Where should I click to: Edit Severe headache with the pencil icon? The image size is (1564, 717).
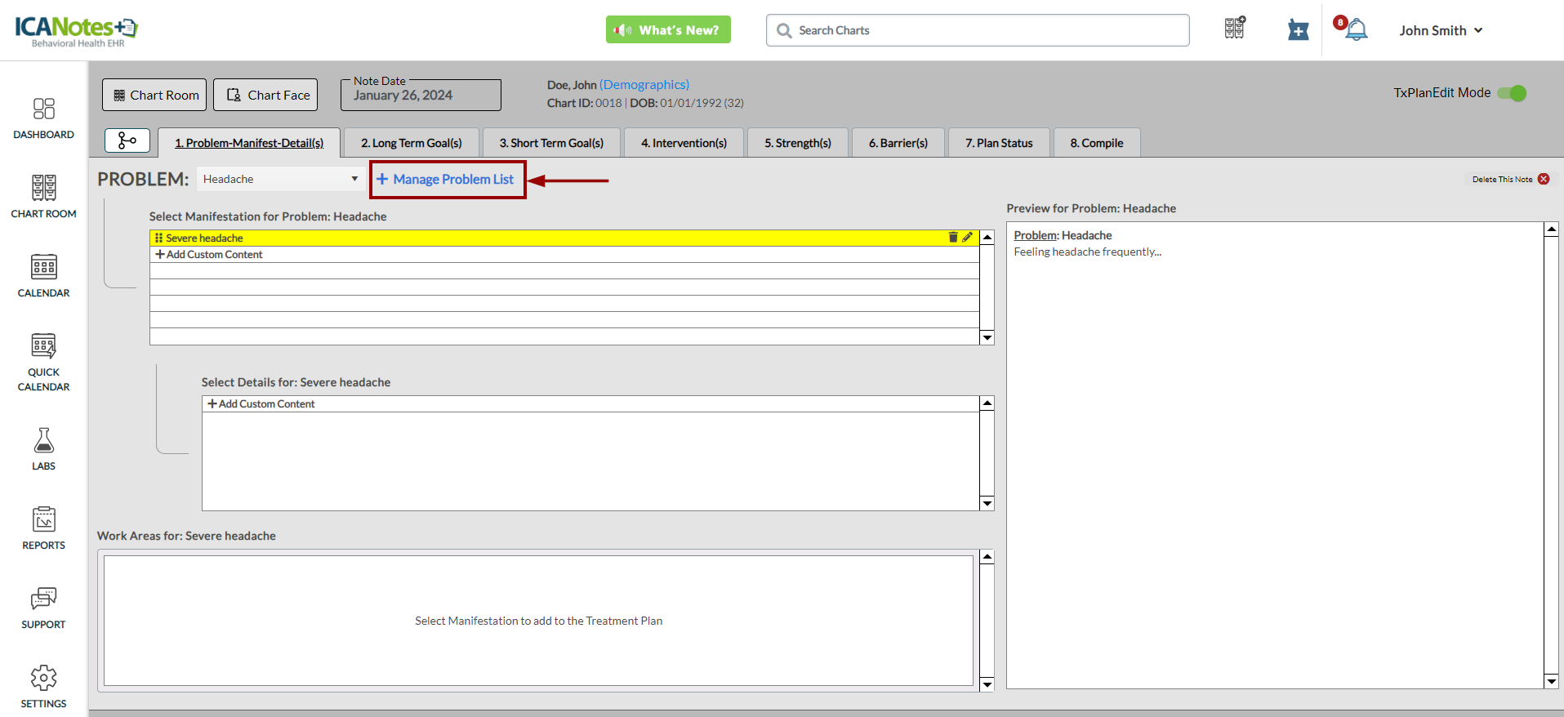pyautogui.click(x=968, y=238)
